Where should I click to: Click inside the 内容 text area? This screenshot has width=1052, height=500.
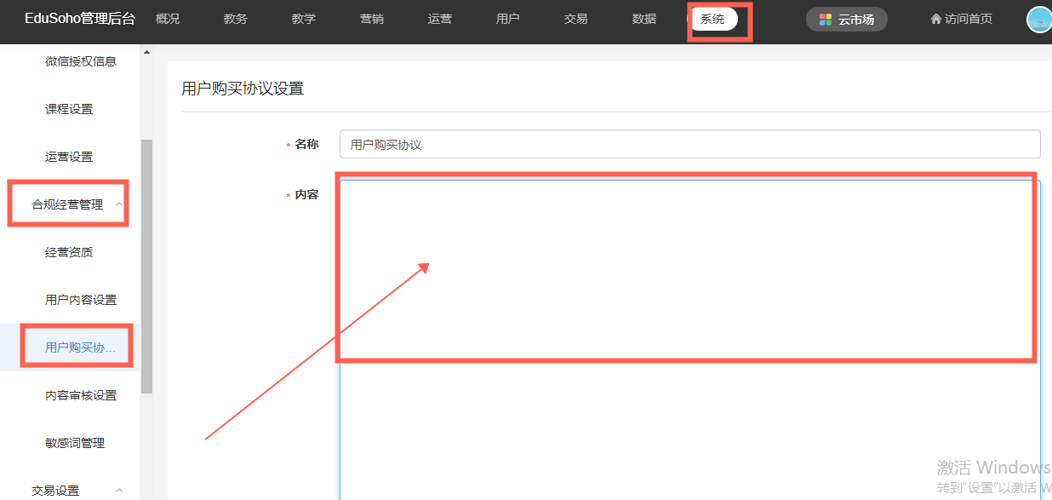[x=690, y=340]
